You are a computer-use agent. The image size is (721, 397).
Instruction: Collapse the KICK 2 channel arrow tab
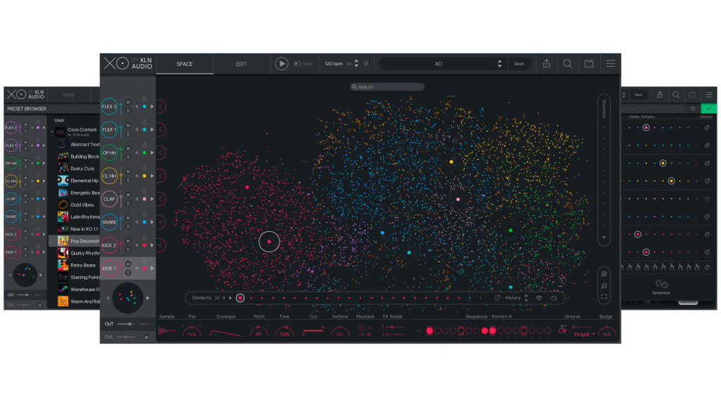161,245
